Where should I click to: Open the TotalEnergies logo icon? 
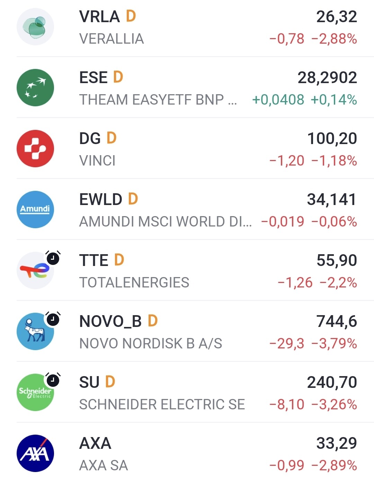(35, 270)
